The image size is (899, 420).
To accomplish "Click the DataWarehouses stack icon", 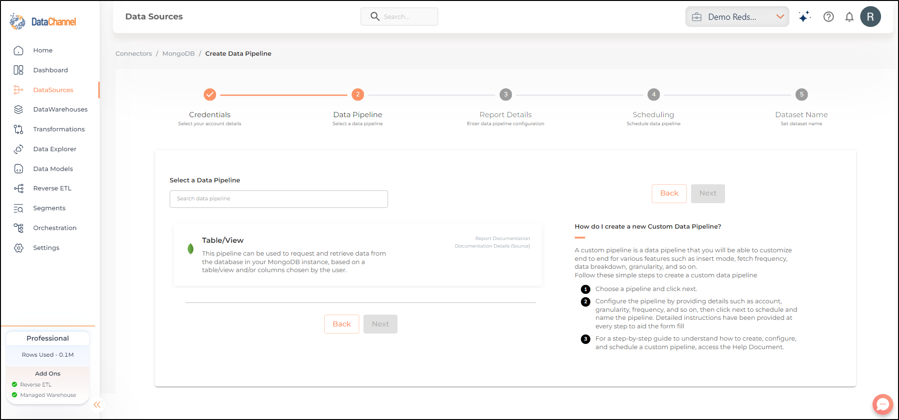I will tap(18, 110).
